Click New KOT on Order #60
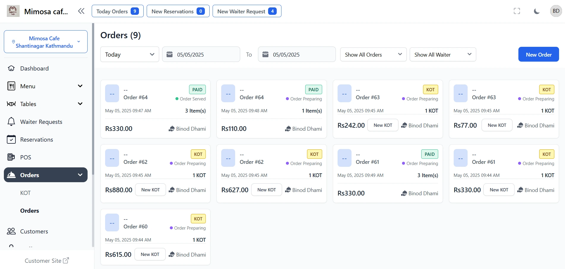This screenshot has width=565, height=269. [150, 254]
